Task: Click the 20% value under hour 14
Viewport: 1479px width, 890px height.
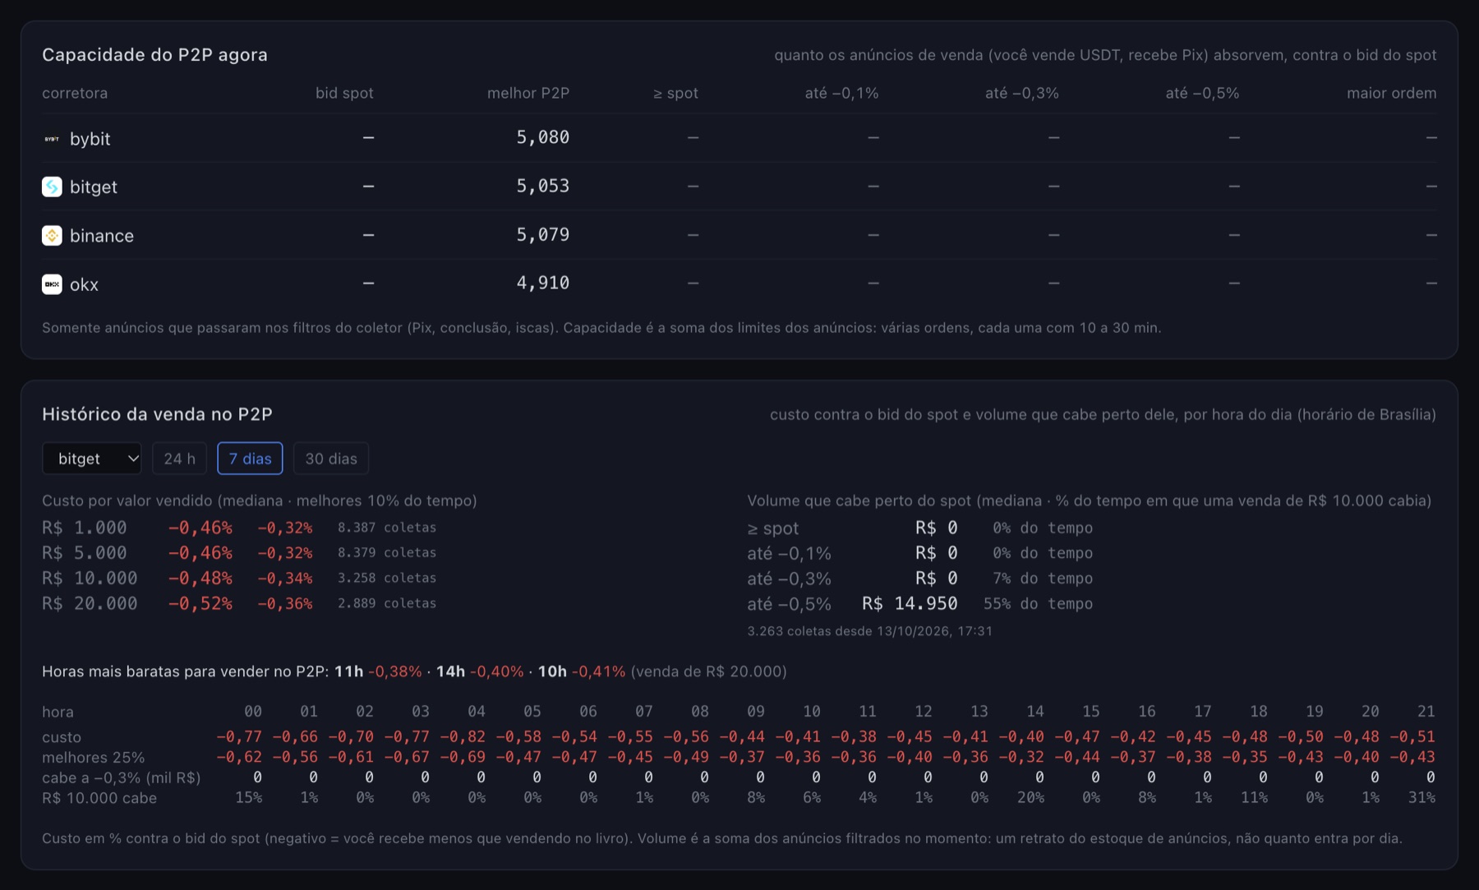Action: pos(1030,797)
